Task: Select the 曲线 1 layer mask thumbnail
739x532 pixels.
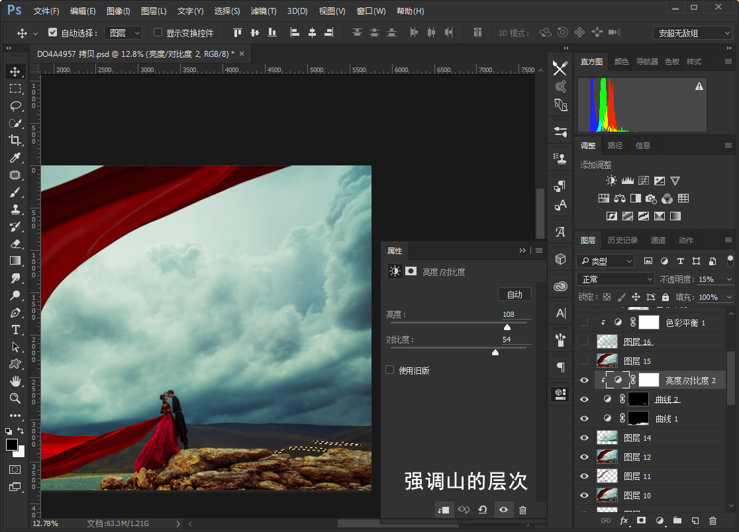Action: tap(638, 419)
